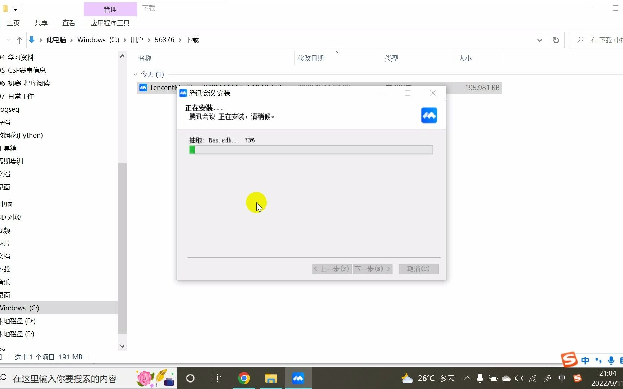Open File Explorer taskbar icon
The height and width of the screenshot is (389, 623).
(x=271, y=378)
